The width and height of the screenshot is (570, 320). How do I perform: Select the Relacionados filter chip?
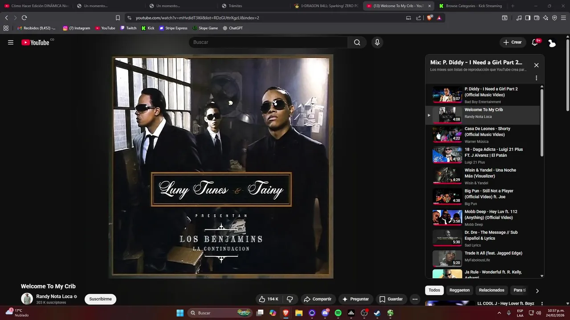pos(492,290)
